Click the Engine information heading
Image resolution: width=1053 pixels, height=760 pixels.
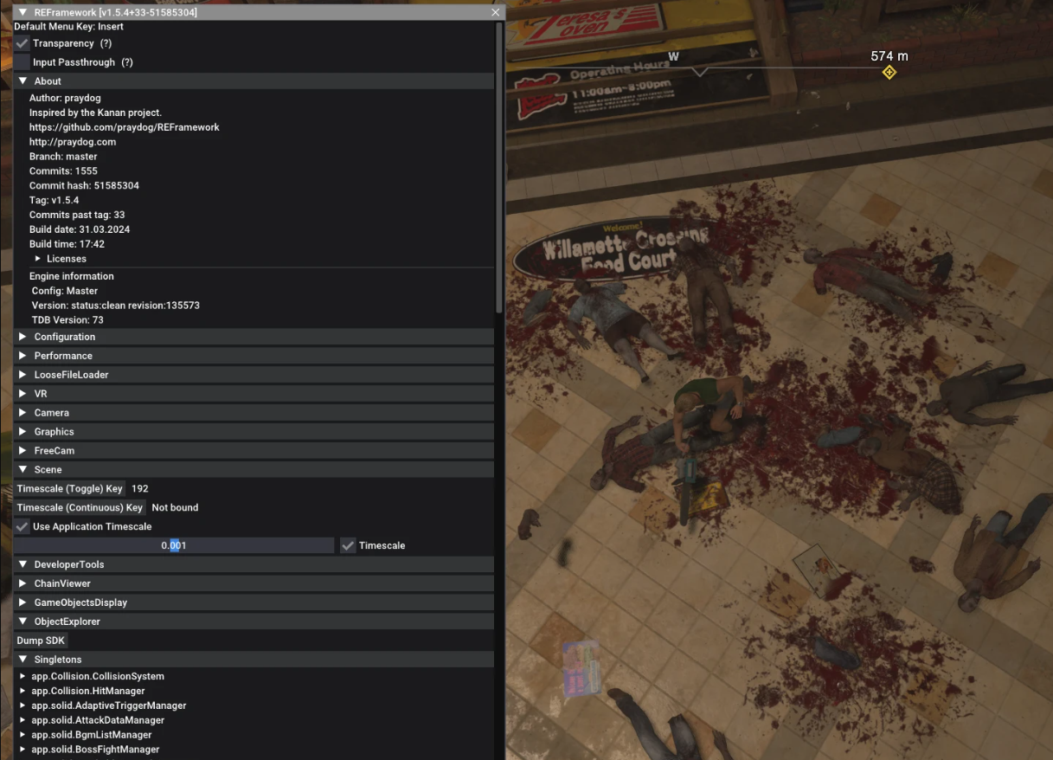click(x=72, y=276)
